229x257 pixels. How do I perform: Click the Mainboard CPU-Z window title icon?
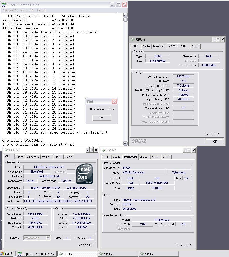tap(103, 150)
